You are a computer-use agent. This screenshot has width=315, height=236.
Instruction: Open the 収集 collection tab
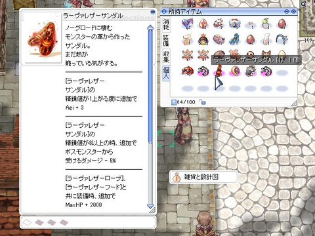pos(166,56)
